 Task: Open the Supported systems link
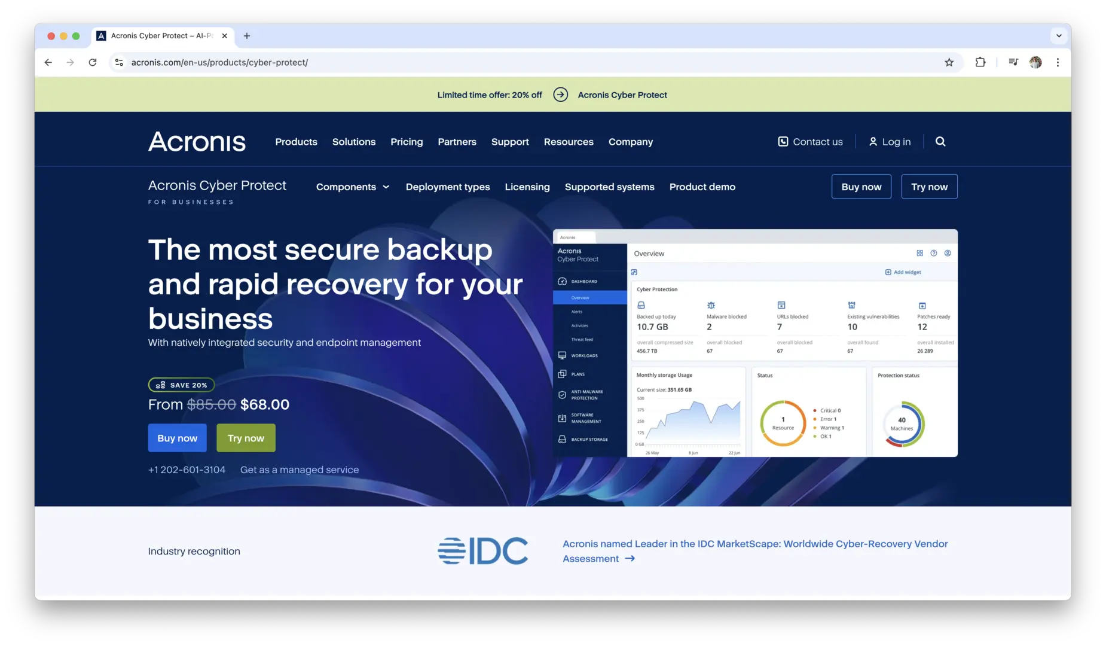(x=610, y=187)
